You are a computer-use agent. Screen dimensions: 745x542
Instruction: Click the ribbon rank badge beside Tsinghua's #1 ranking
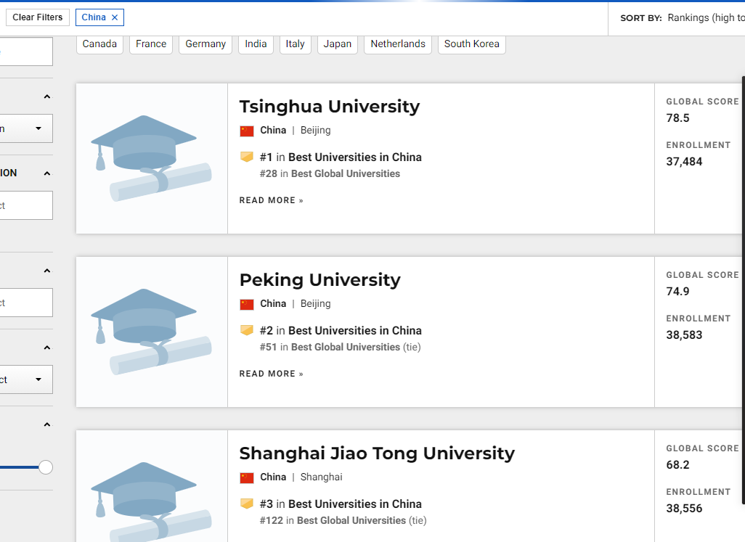coord(246,157)
